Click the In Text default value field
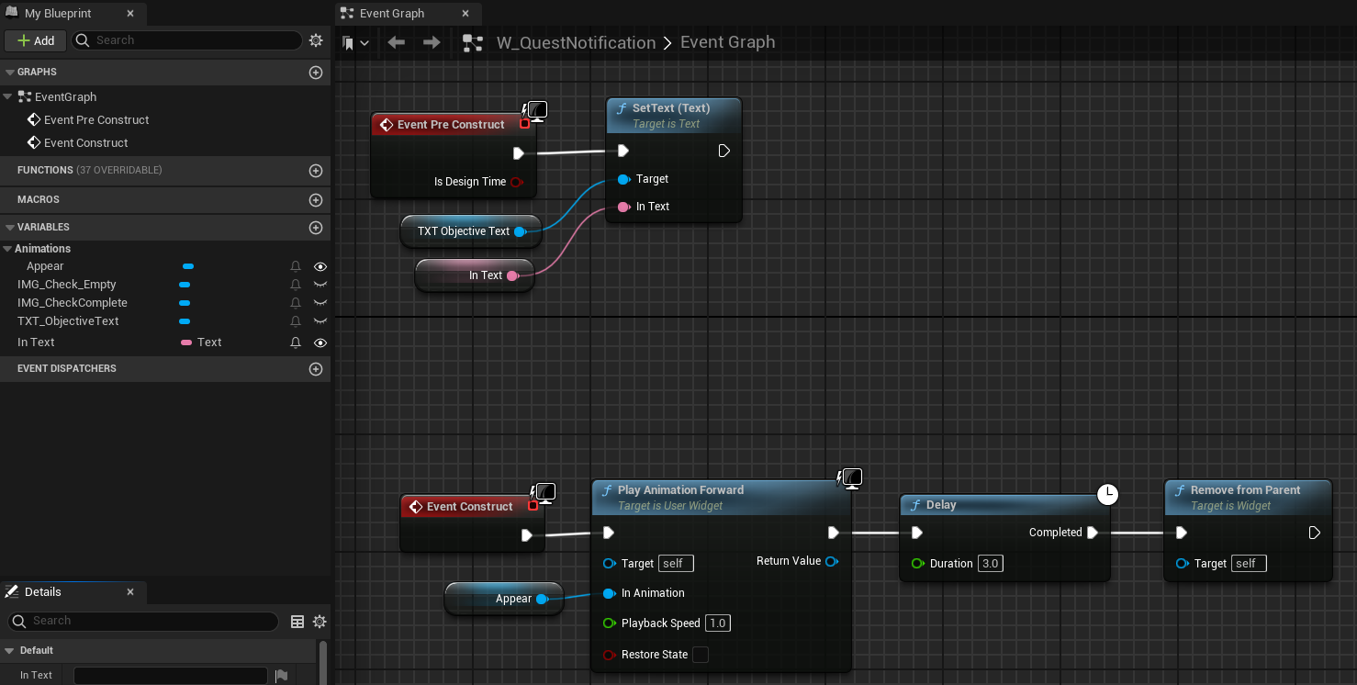The width and height of the screenshot is (1357, 685). tap(170, 676)
